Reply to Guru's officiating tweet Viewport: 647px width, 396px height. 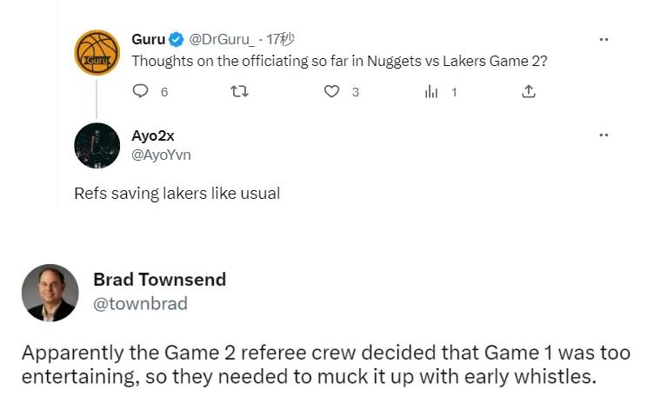pyautogui.click(x=140, y=91)
